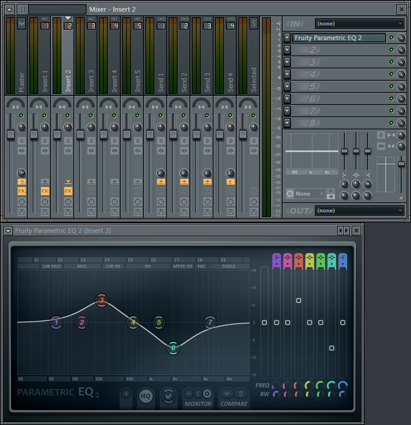Click the MONITOR mode switch
The width and height of the screenshot is (411, 425).
pos(198,394)
